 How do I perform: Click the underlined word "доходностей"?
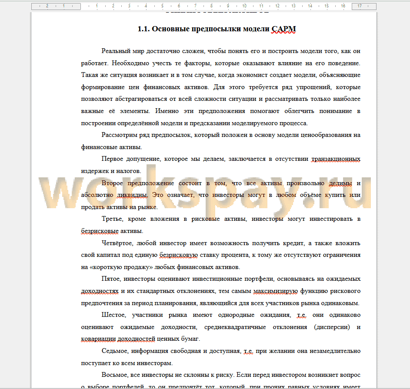click(x=136, y=339)
